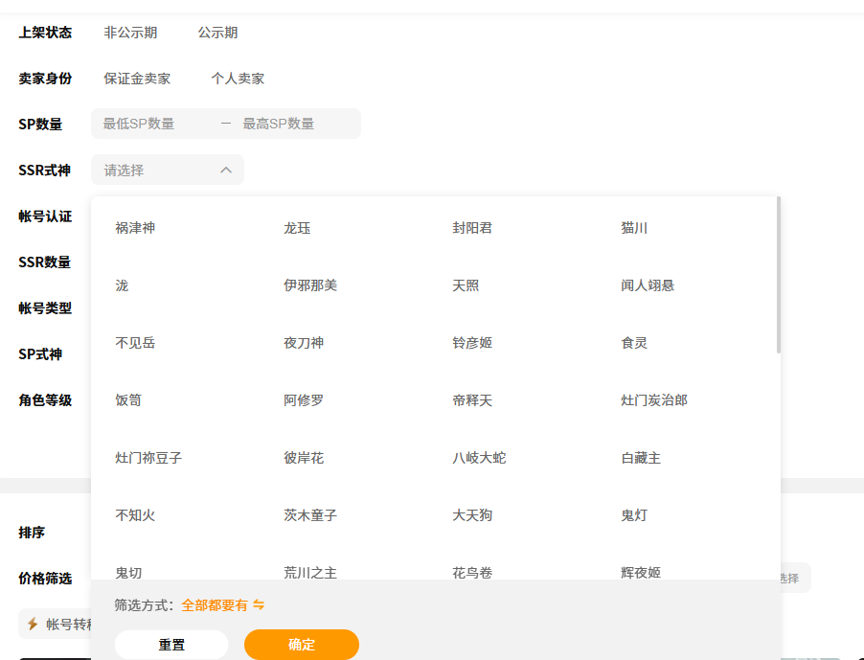
Task: Choose 保证金卖家 seller identity
Action: pyautogui.click(x=137, y=79)
